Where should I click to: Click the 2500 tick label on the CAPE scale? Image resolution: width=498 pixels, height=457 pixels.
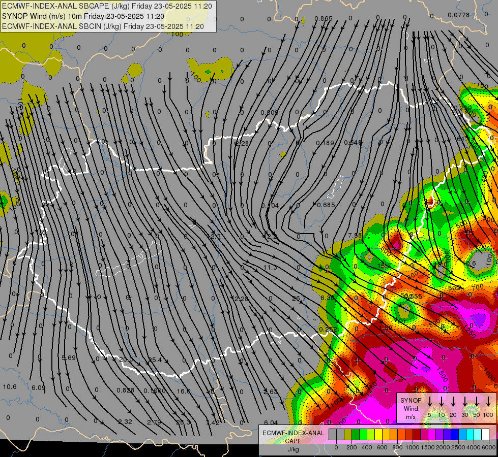458,447
